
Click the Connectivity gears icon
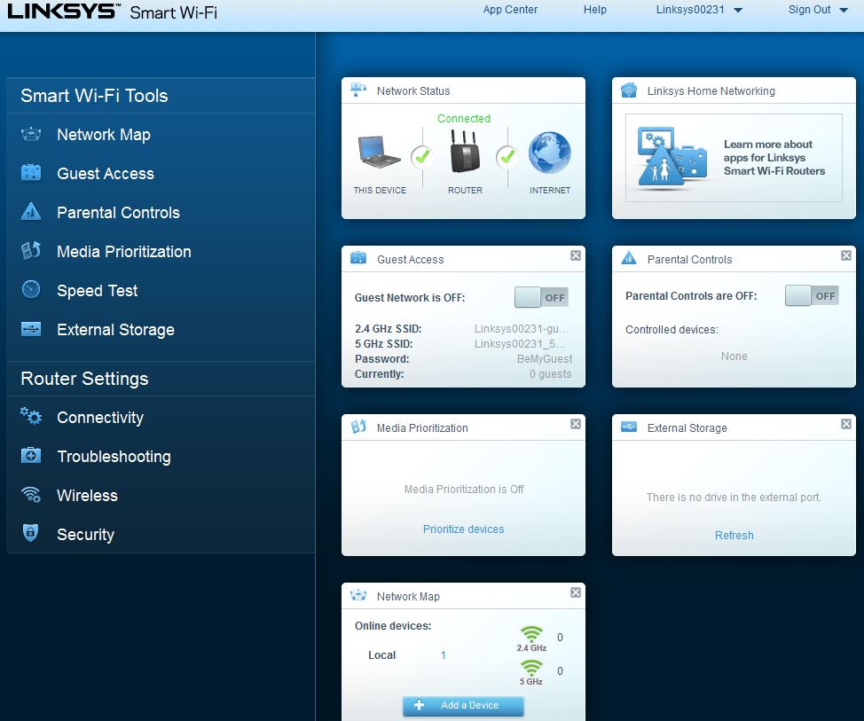(x=31, y=416)
